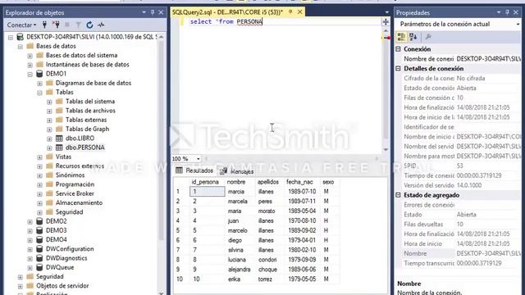525x295 pixels.
Task: Expand the DEMO2 database
Action: coord(30,221)
